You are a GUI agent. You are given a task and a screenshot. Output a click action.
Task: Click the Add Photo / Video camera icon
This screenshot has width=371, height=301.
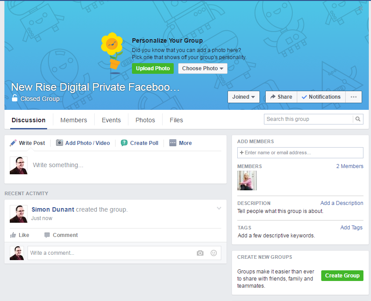click(x=60, y=143)
